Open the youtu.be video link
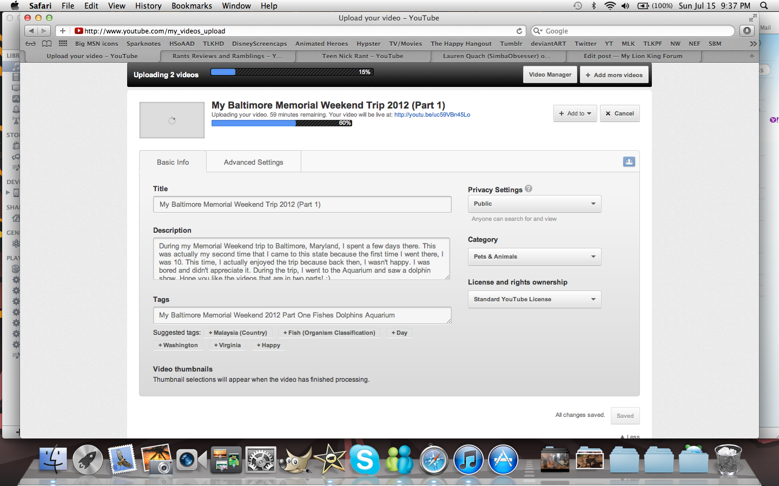The height and width of the screenshot is (486, 779). tap(432, 114)
